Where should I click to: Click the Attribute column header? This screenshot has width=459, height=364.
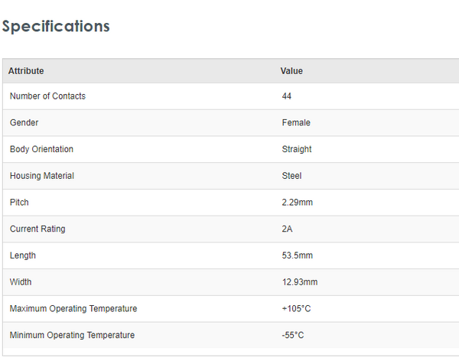[x=26, y=71]
